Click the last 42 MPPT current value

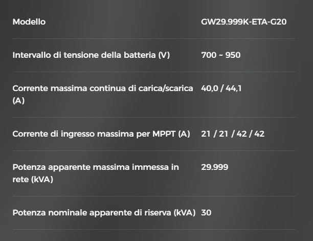tap(258, 134)
